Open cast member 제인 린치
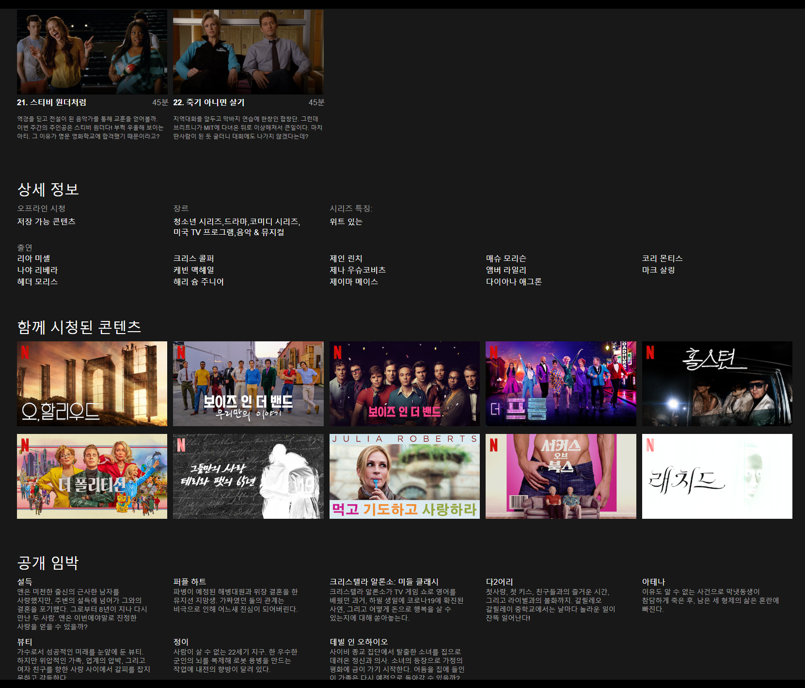The image size is (805, 688). 346,258
